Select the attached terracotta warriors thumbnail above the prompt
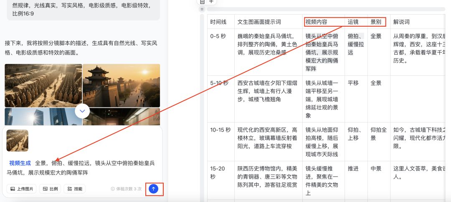The height and width of the screenshot is (202, 451). [x=17, y=141]
